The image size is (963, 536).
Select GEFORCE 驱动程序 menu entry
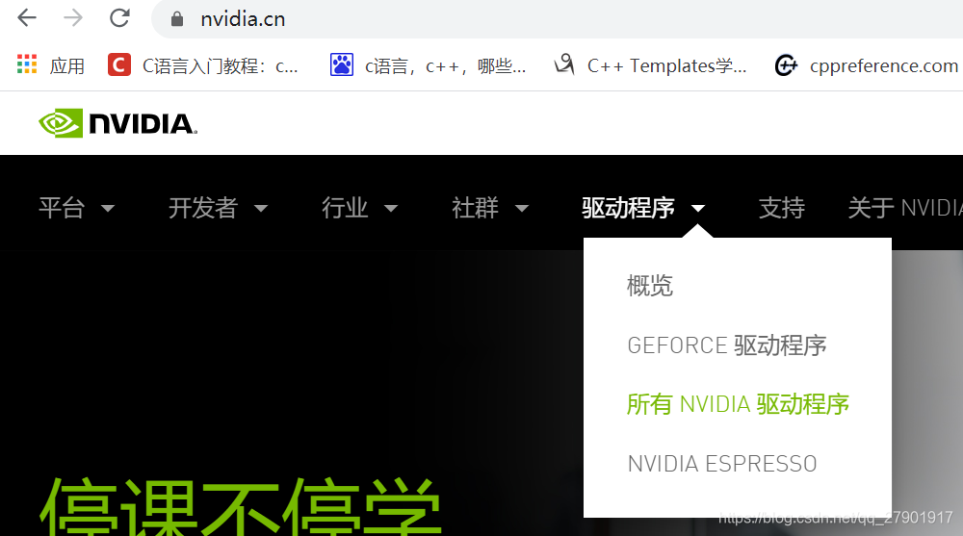click(727, 345)
